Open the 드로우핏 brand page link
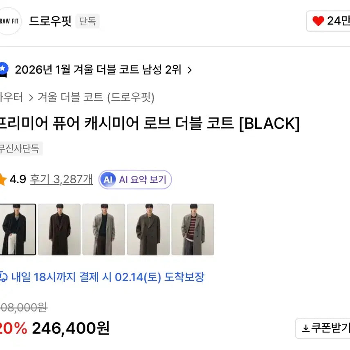350x350 pixels. 50,21
